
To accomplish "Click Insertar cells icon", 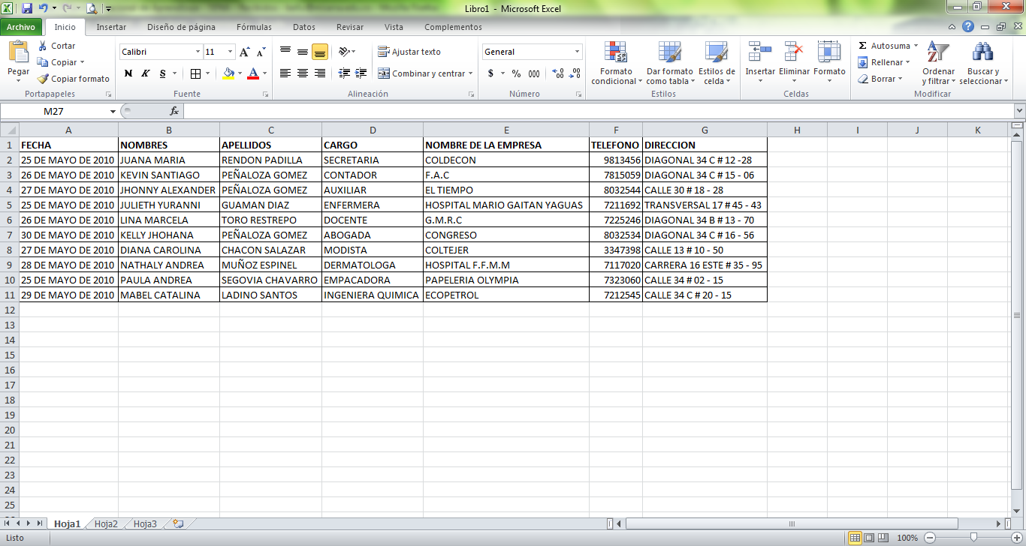I will [760, 52].
